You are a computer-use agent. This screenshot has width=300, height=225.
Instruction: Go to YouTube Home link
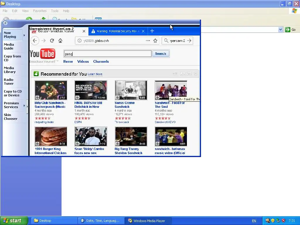tap(68, 62)
